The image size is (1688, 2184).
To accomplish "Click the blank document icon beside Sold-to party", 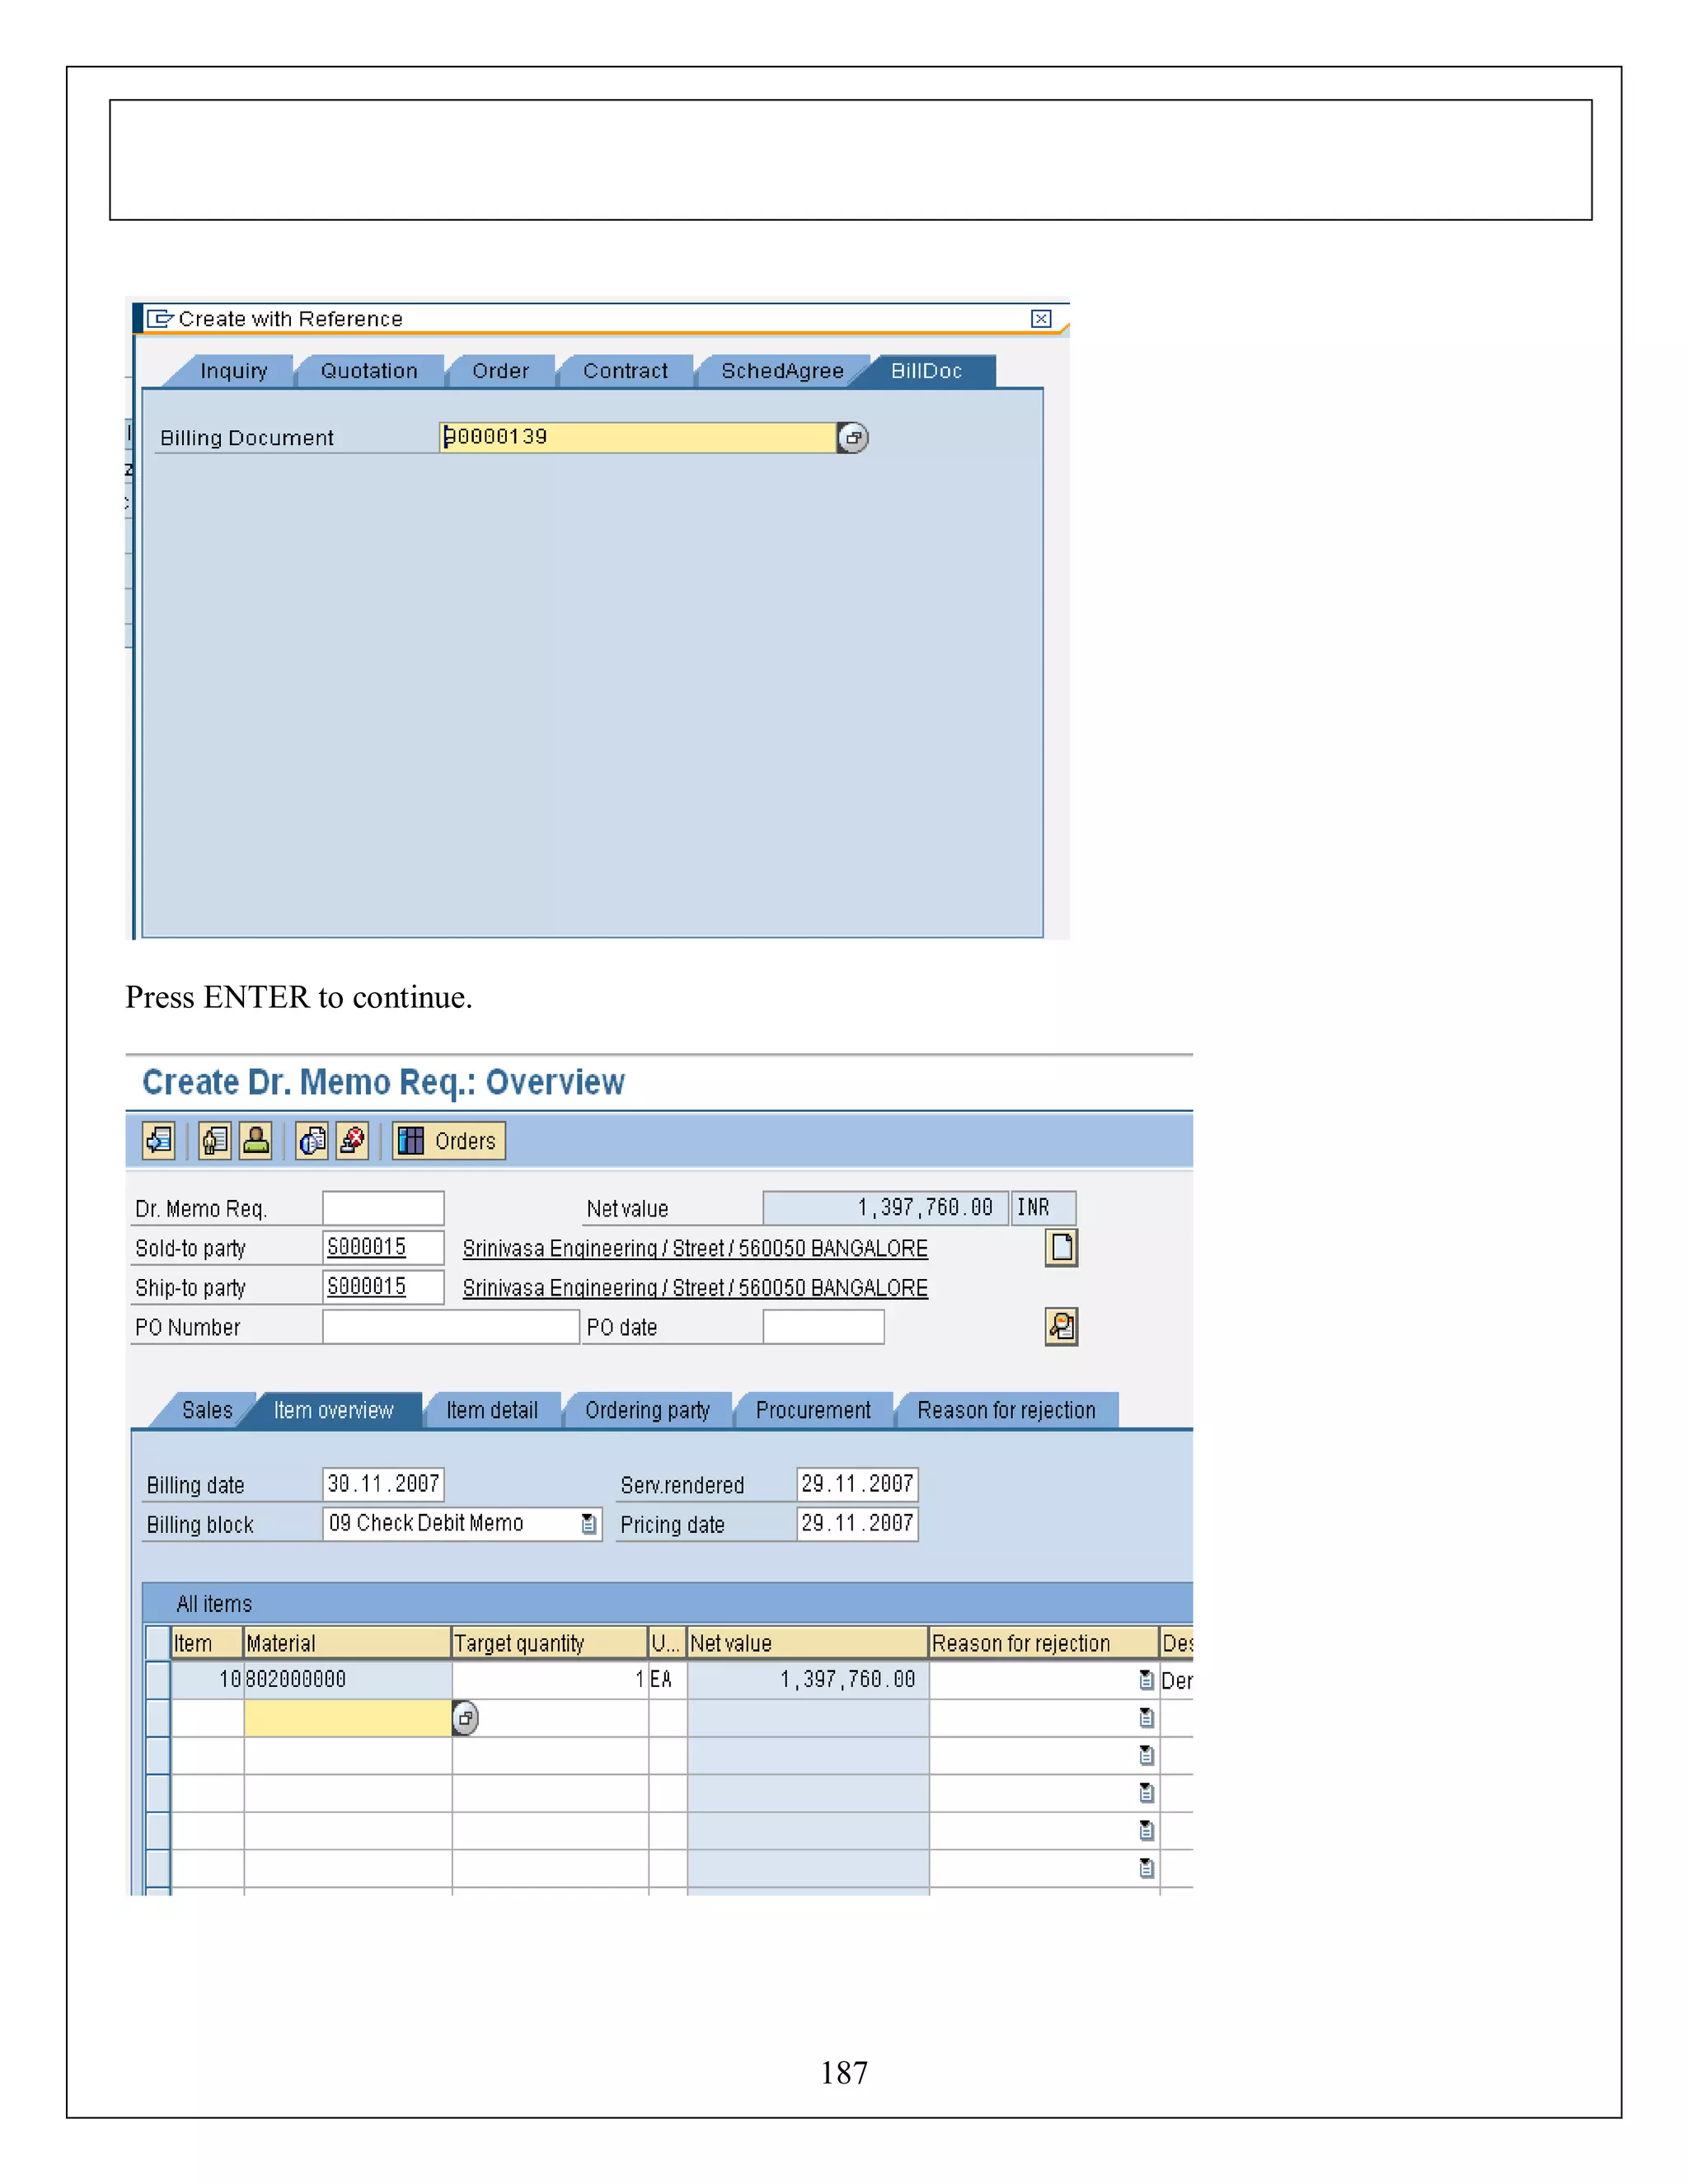I will pos(1061,1247).
